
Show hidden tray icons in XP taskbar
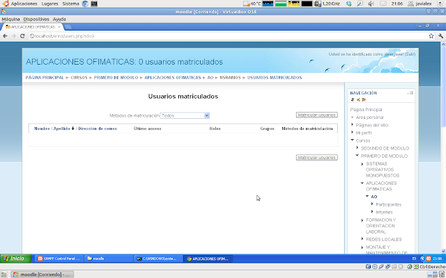[x=422, y=259]
